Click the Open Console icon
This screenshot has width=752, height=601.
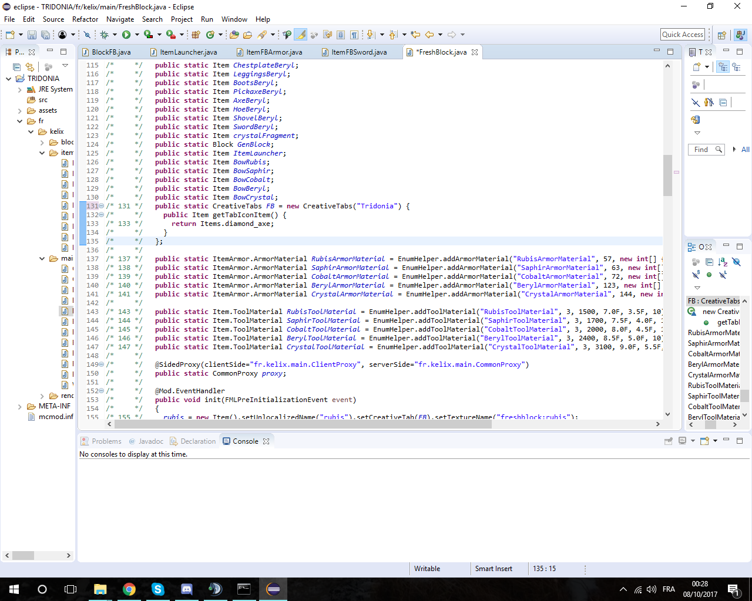point(704,441)
